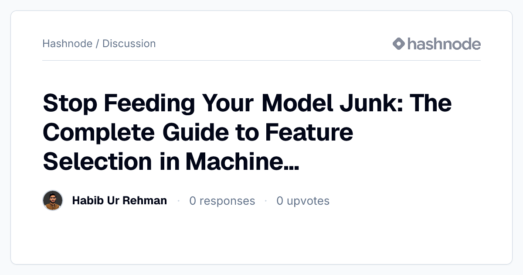The height and width of the screenshot is (275, 523).
Task: Select "Discussion" in the breadcrumb
Action: (129, 44)
